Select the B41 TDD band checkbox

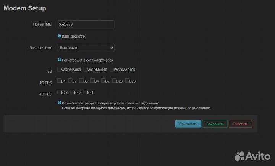(x=85, y=92)
